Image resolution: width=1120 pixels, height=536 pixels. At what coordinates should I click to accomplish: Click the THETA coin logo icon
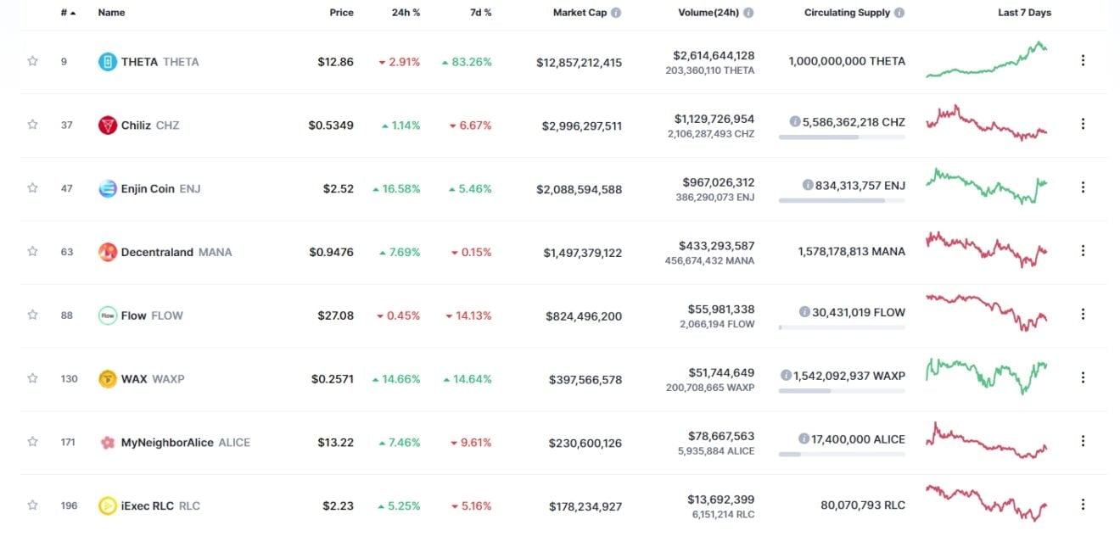[107, 62]
